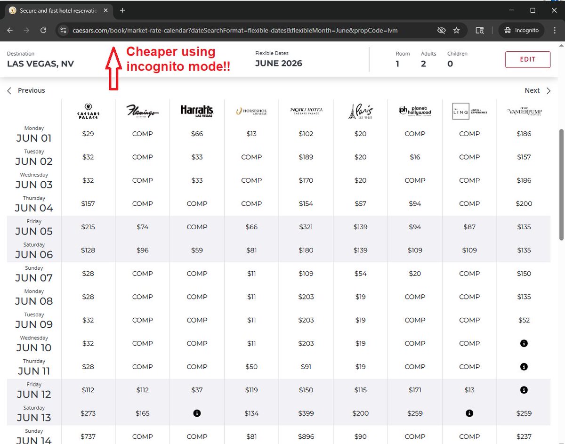Select Nobu $189 on Jun 02
This screenshot has height=444, width=565.
tap(306, 157)
